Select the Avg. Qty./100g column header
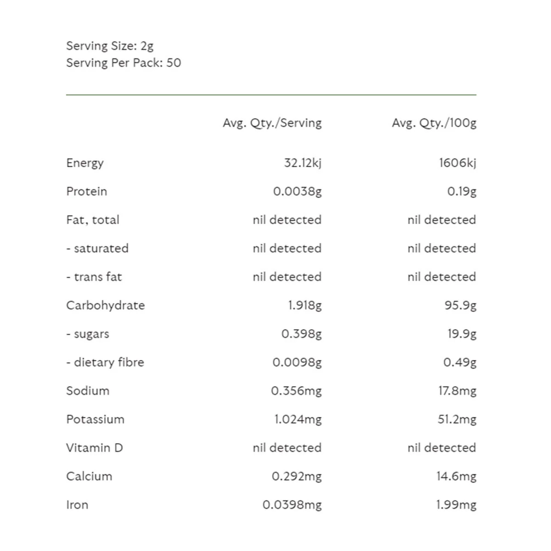Viewport: 551px width, 551px height. tap(434, 123)
